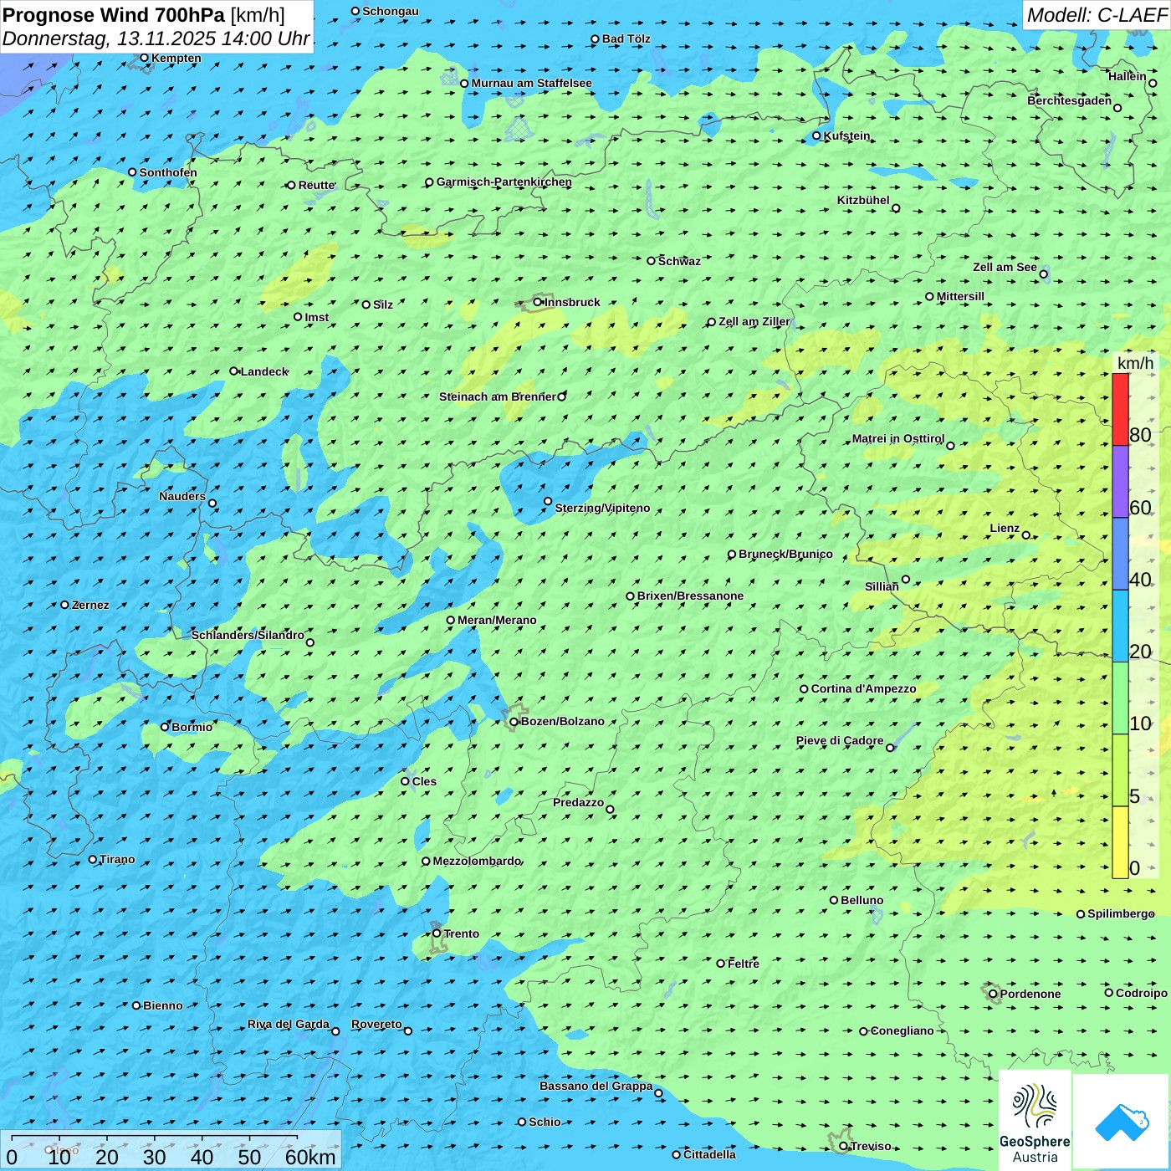Click the Kufstein city marker
Screen dimensions: 1171x1171
(816, 136)
